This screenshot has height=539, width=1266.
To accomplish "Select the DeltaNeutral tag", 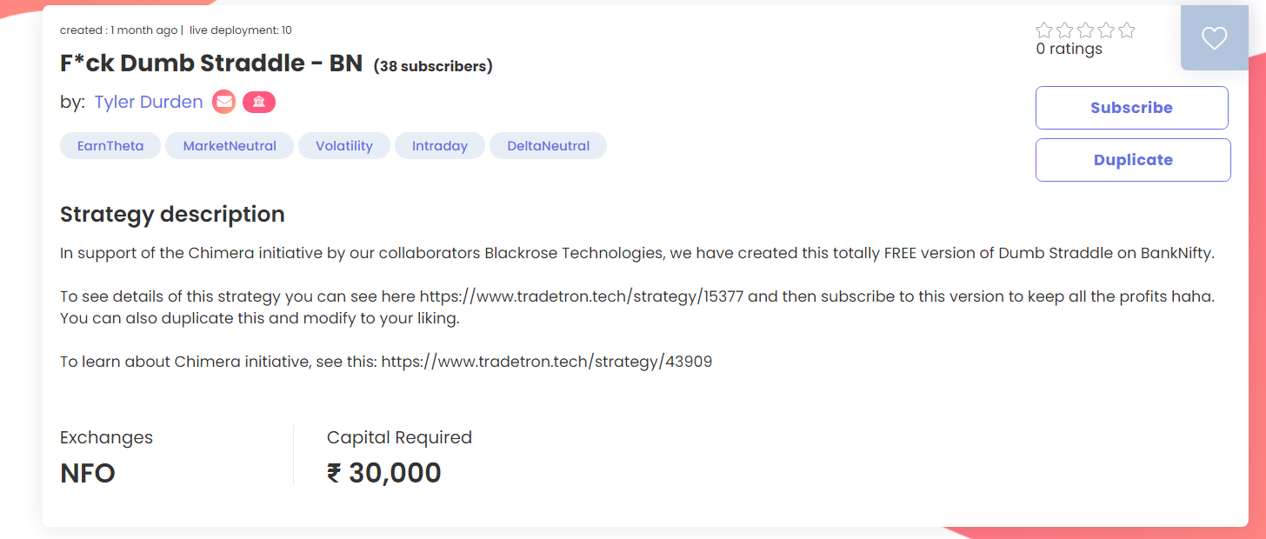I will (548, 146).
